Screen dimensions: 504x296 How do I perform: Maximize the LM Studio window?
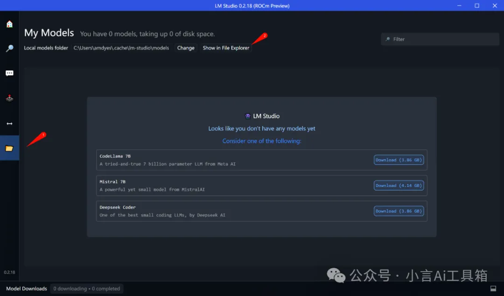pos(477,6)
